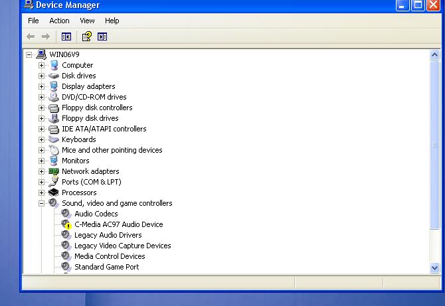Screen dimensions: 445x306
Task: Click the Standard Game Port speaker icon
Action: (x=66, y=267)
